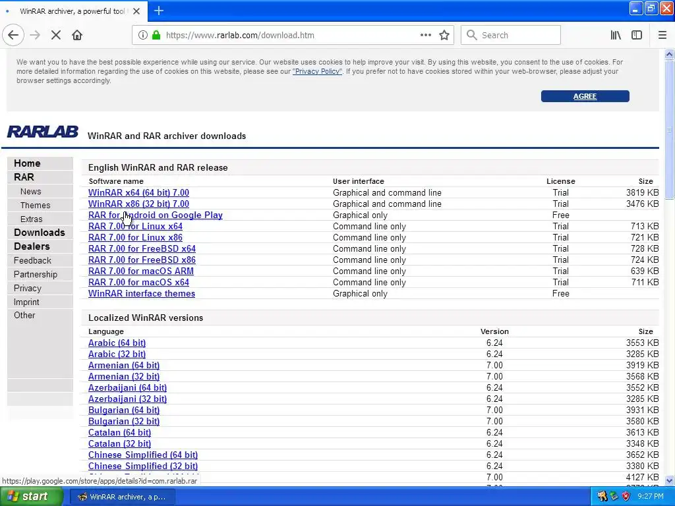This screenshot has height=506, width=675.
Task: Open RAR in the sidebar menu
Action: pos(24,177)
